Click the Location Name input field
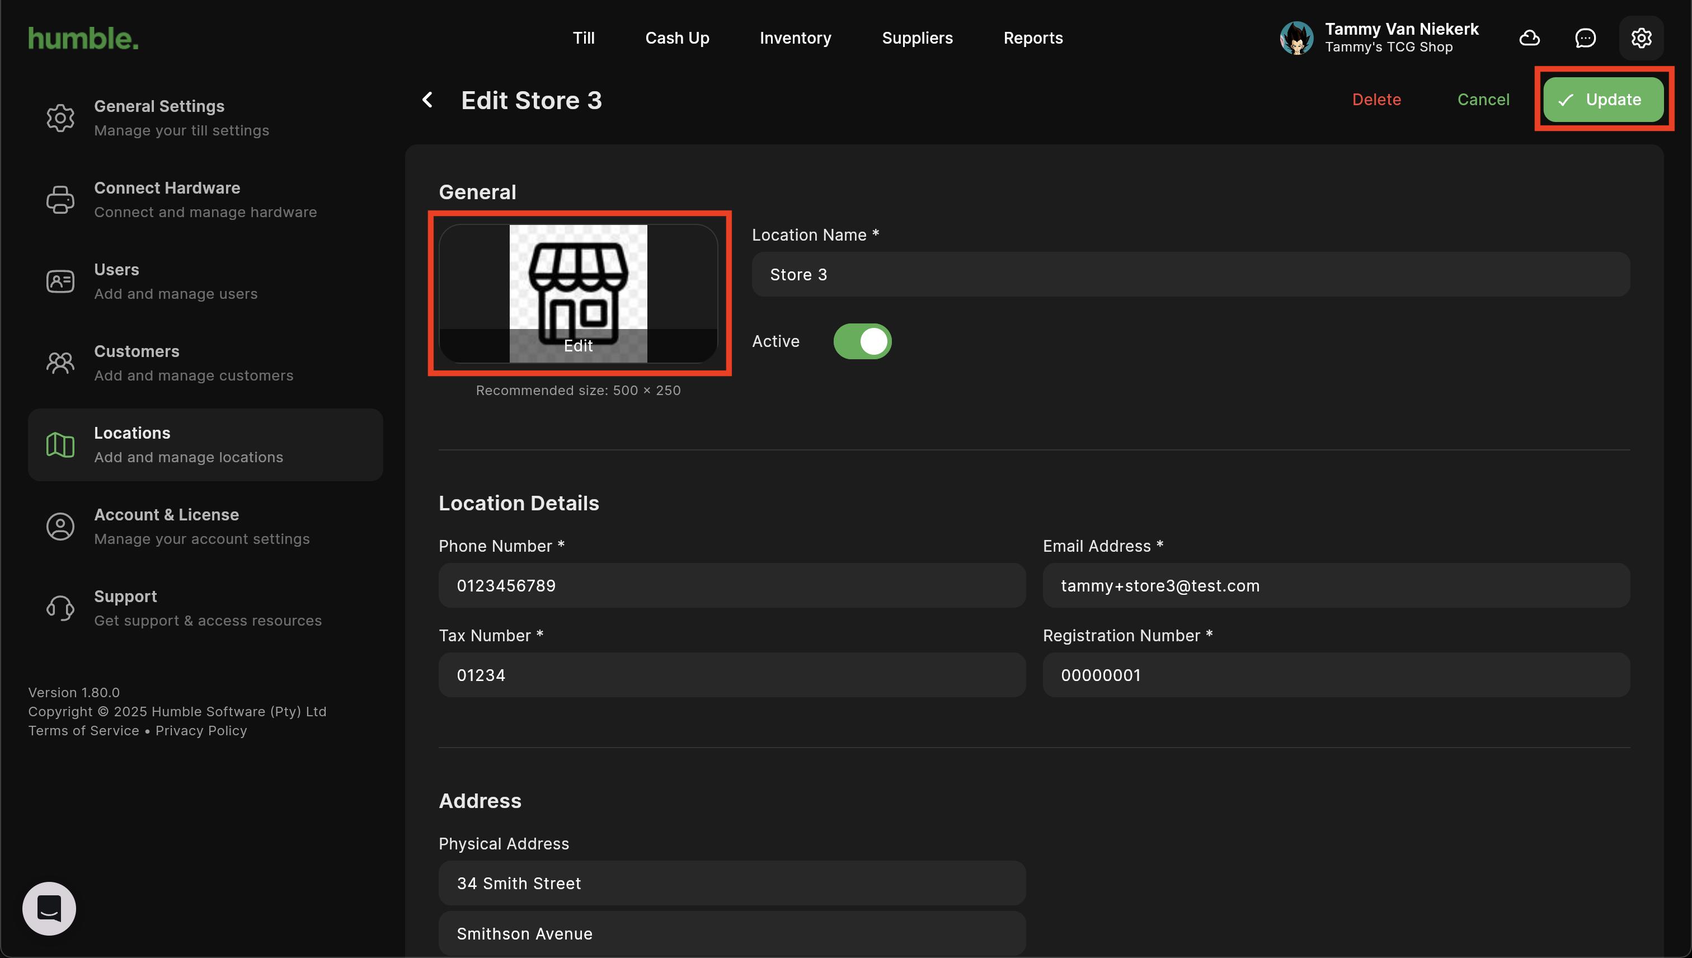 point(1191,274)
